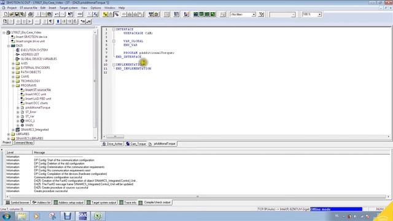Viewport: 393px width, 221px height.
Task: Select Insert SIMOTION device
Action: pos(31,37)
